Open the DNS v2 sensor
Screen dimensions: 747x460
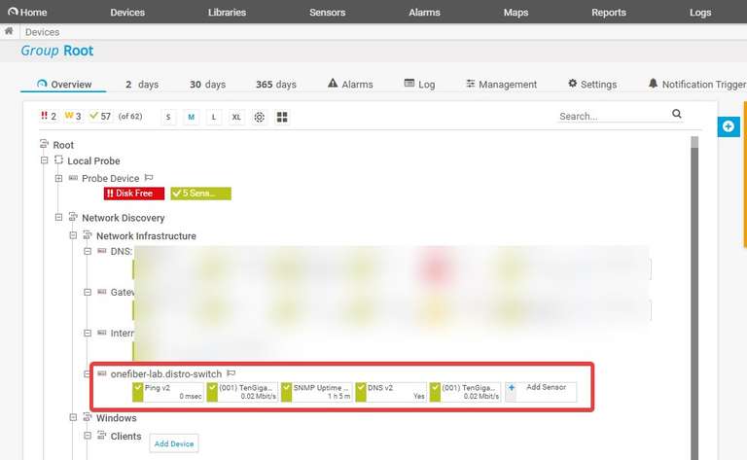391,392
